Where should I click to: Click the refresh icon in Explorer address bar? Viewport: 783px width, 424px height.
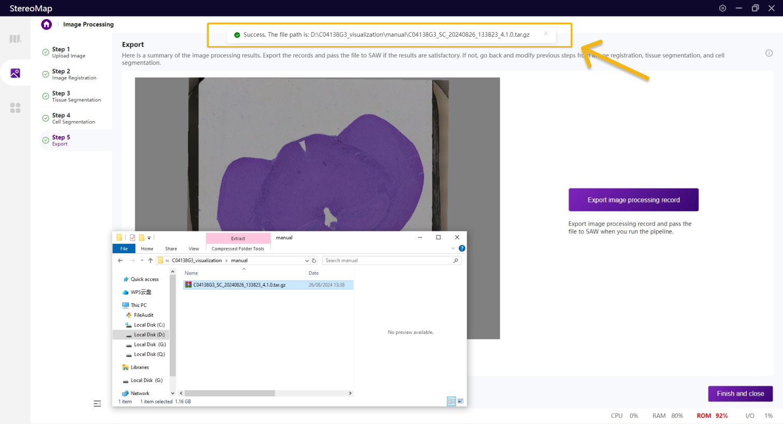pyautogui.click(x=314, y=260)
